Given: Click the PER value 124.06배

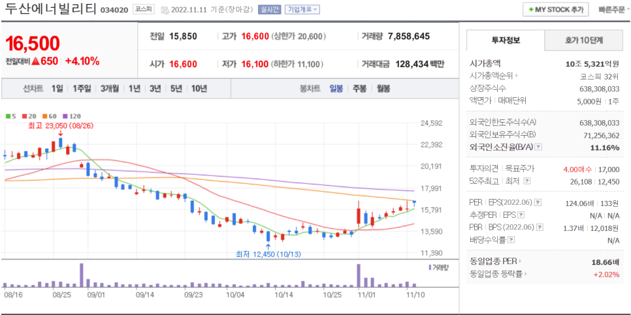Looking at the screenshot, I should 580,203.
